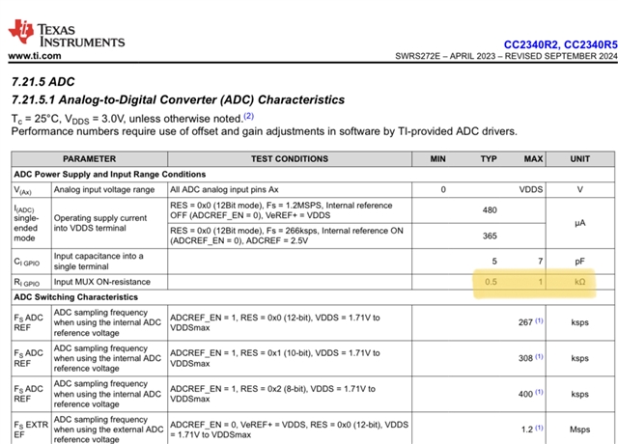Click the PARAMETER column header

90,158
